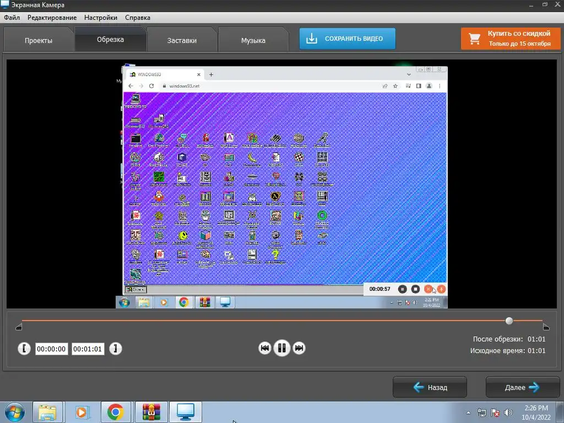Set trim end with right bracket button
Image resolution: width=564 pixels, height=423 pixels.
tap(116, 349)
